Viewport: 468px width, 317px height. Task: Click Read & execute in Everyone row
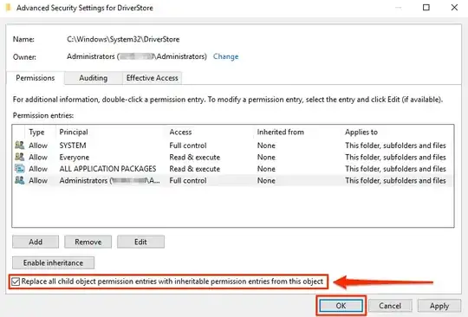click(x=195, y=157)
